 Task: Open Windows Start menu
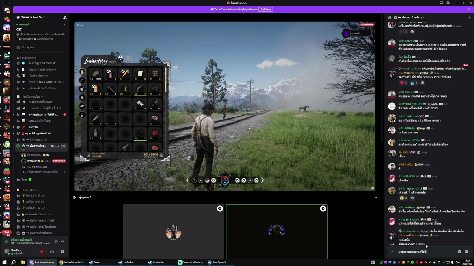coord(5,262)
